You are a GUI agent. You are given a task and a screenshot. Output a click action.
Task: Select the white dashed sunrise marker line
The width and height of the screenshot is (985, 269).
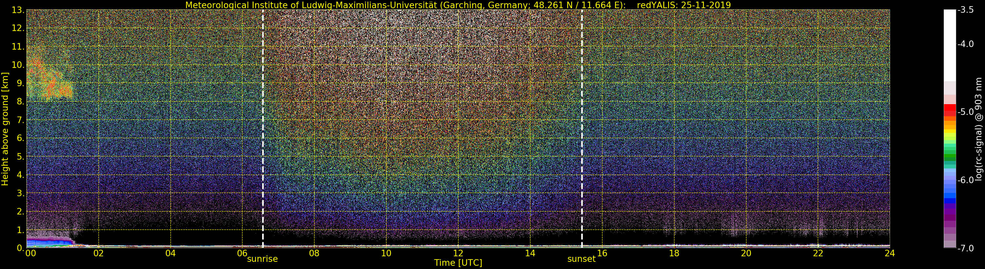tap(263, 129)
